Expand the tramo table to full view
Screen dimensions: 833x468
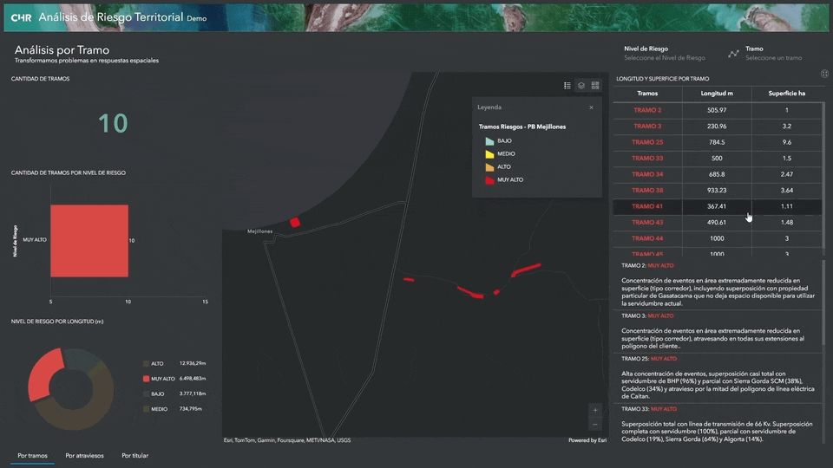click(x=823, y=75)
